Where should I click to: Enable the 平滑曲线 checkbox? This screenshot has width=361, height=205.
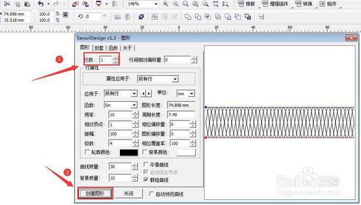coord(146,164)
